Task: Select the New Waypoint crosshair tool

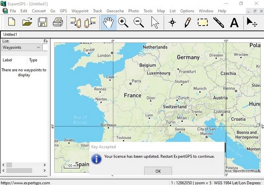Action: [172, 22]
